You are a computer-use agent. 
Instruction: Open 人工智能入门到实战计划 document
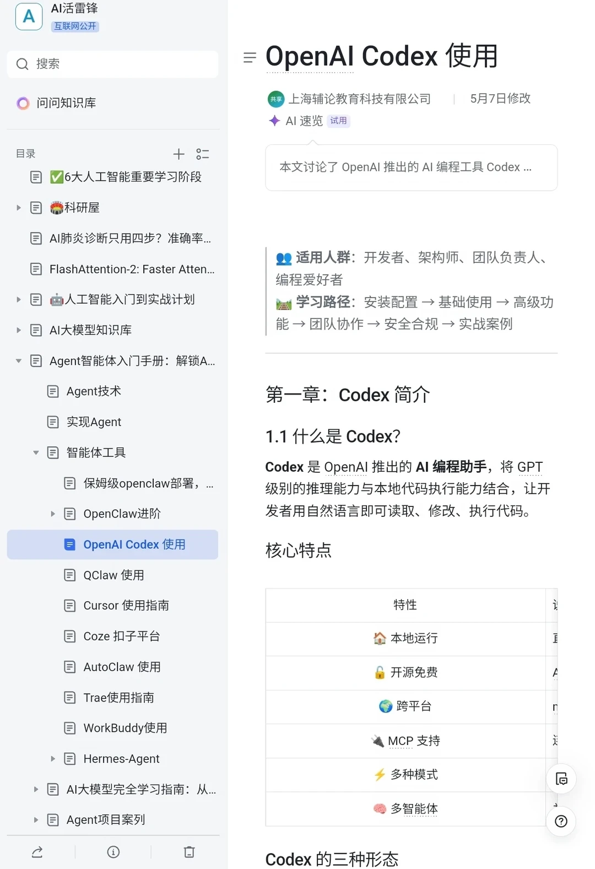122,299
